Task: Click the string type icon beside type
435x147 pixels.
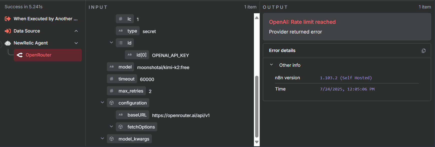Action: click(121, 31)
